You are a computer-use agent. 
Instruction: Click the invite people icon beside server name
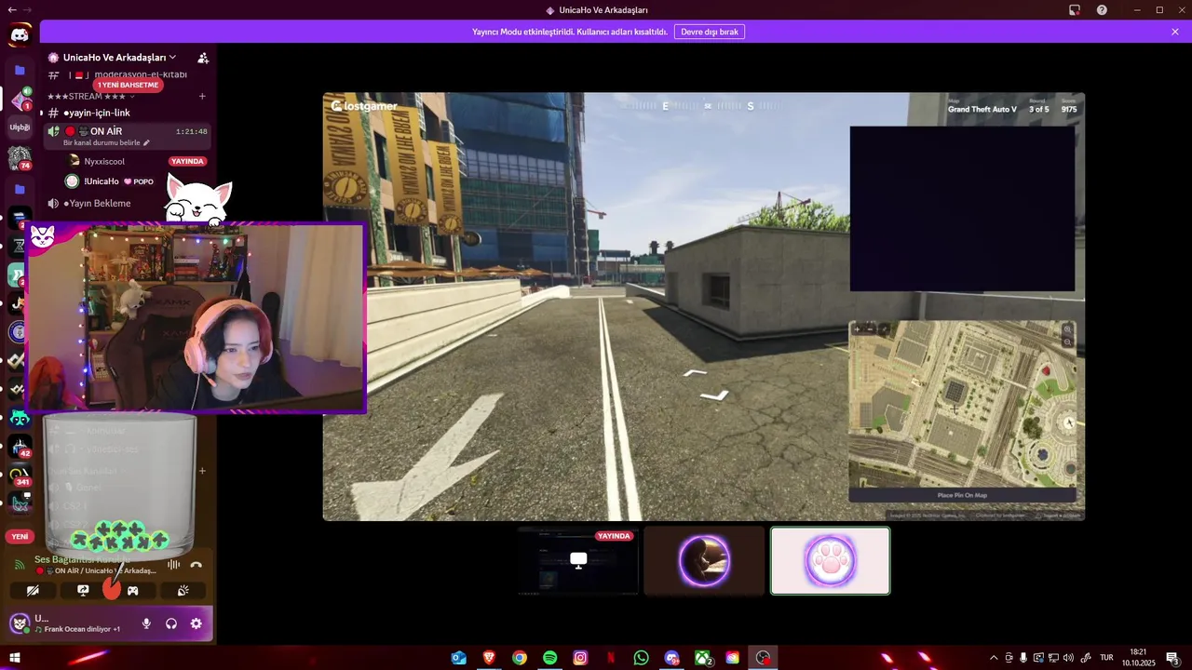(203, 58)
